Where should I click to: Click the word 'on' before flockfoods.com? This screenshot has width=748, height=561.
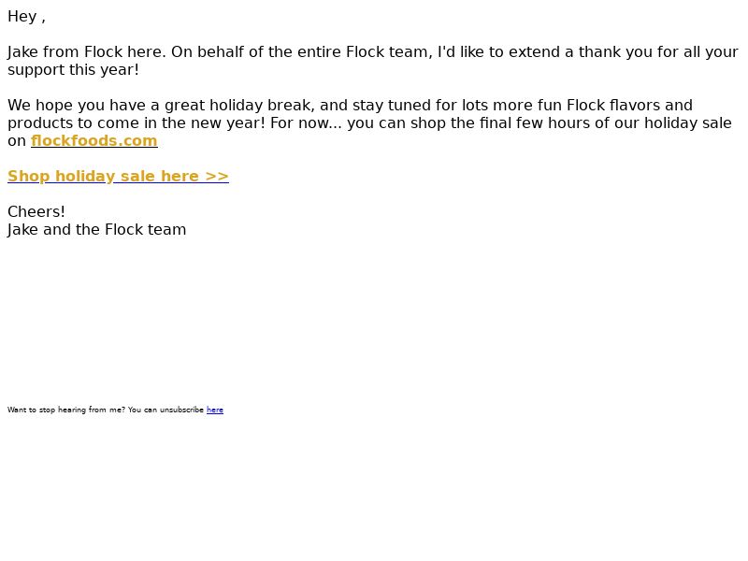point(17,141)
